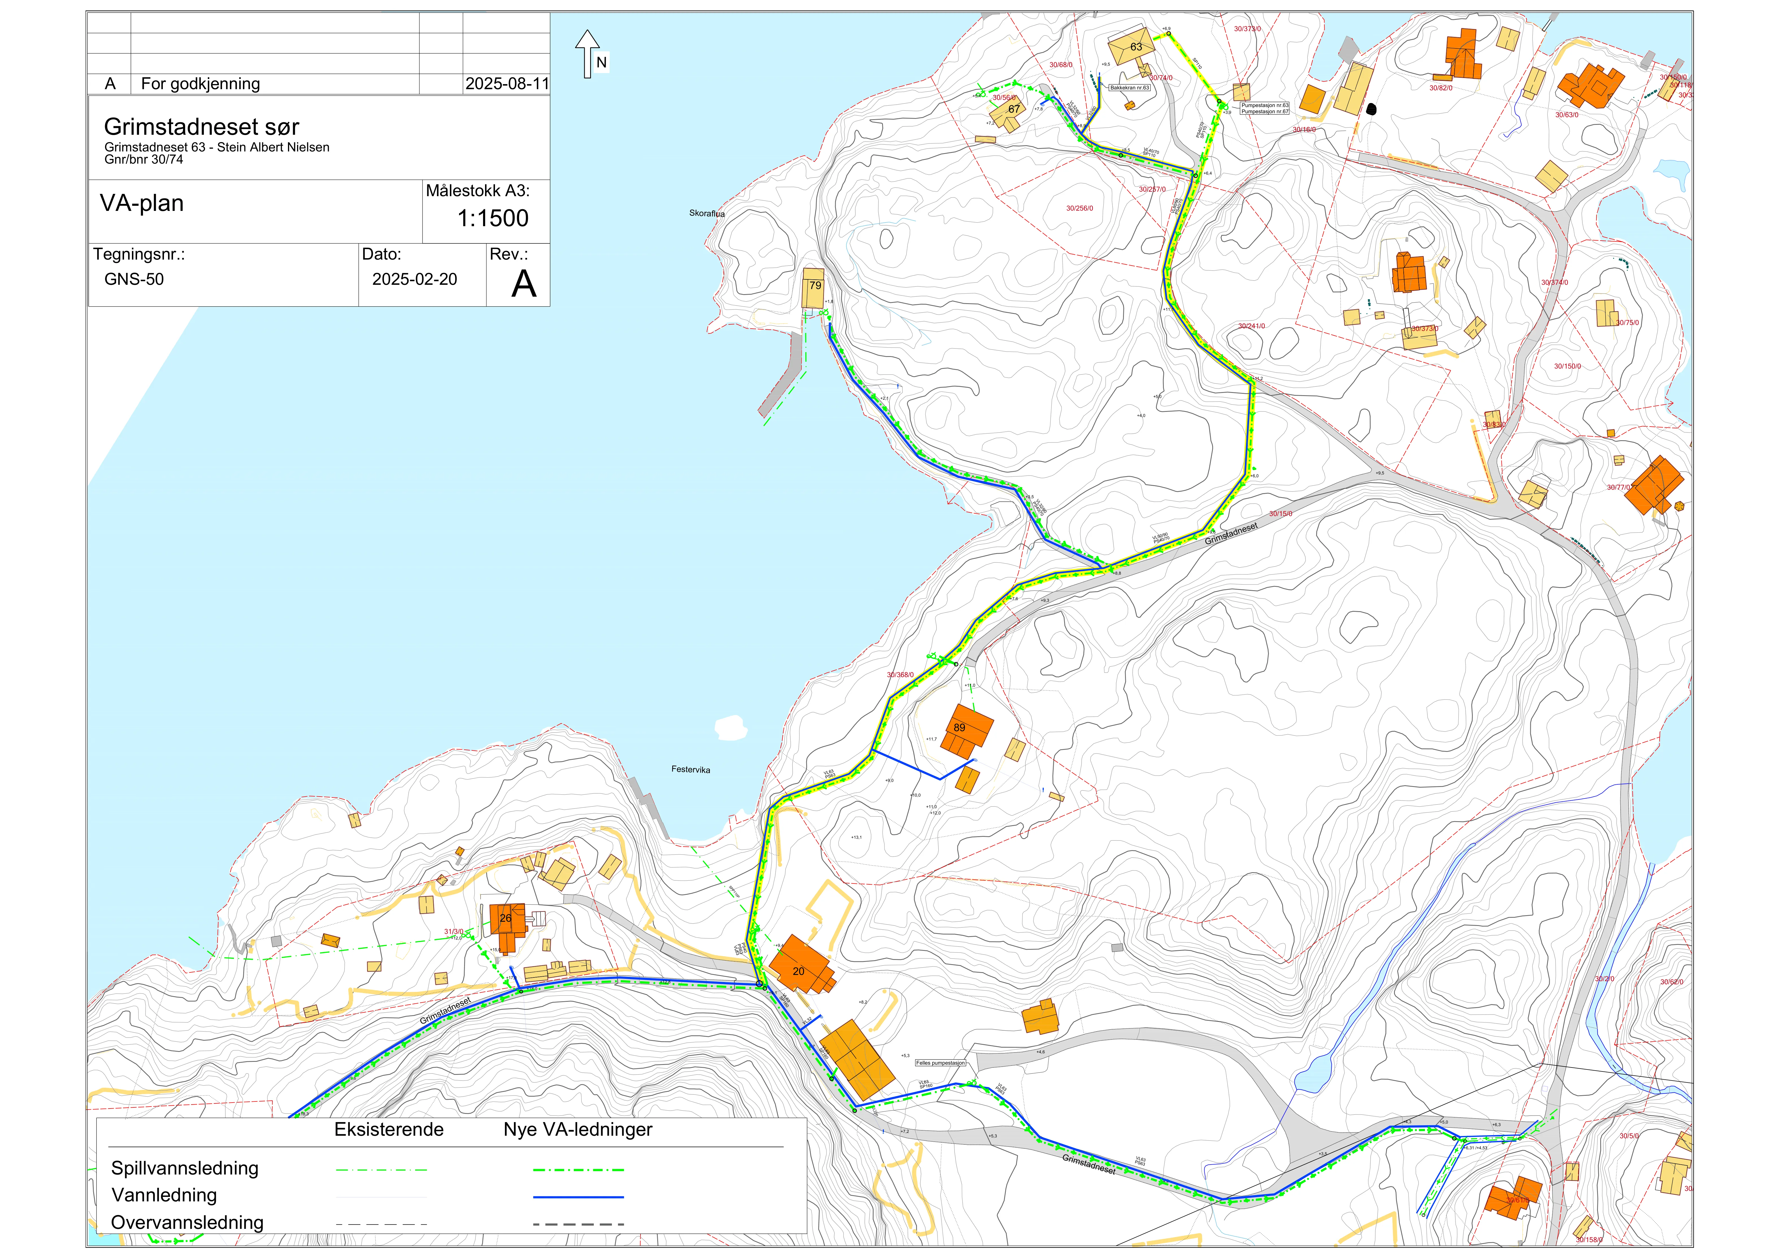Image resolution: width=1780 pixels, height=1258 pixels.
Task: Click the blue new Vannledning legend sample
Action: click(x=578, y=1197)
